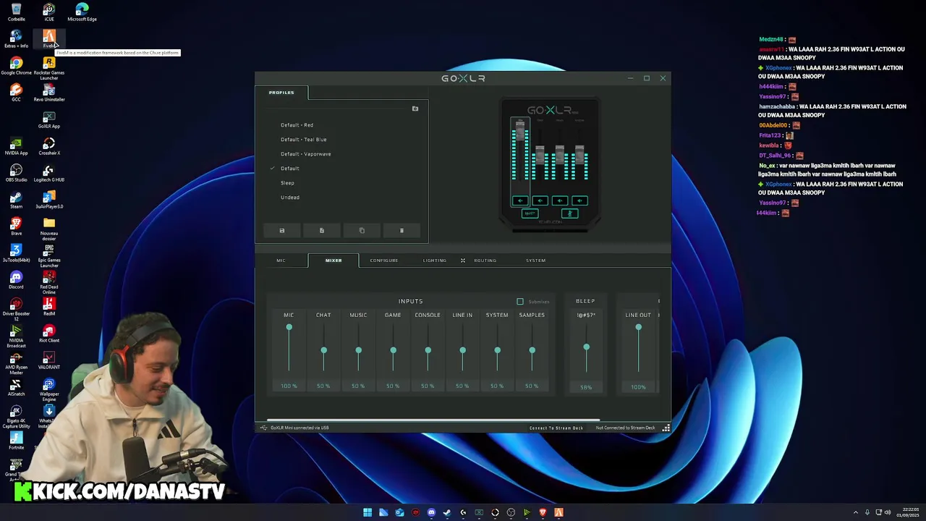Click the volume icon in system tray
Image resolution: width=926 pixels, height=521 pixels.
(x=888, y=512)
